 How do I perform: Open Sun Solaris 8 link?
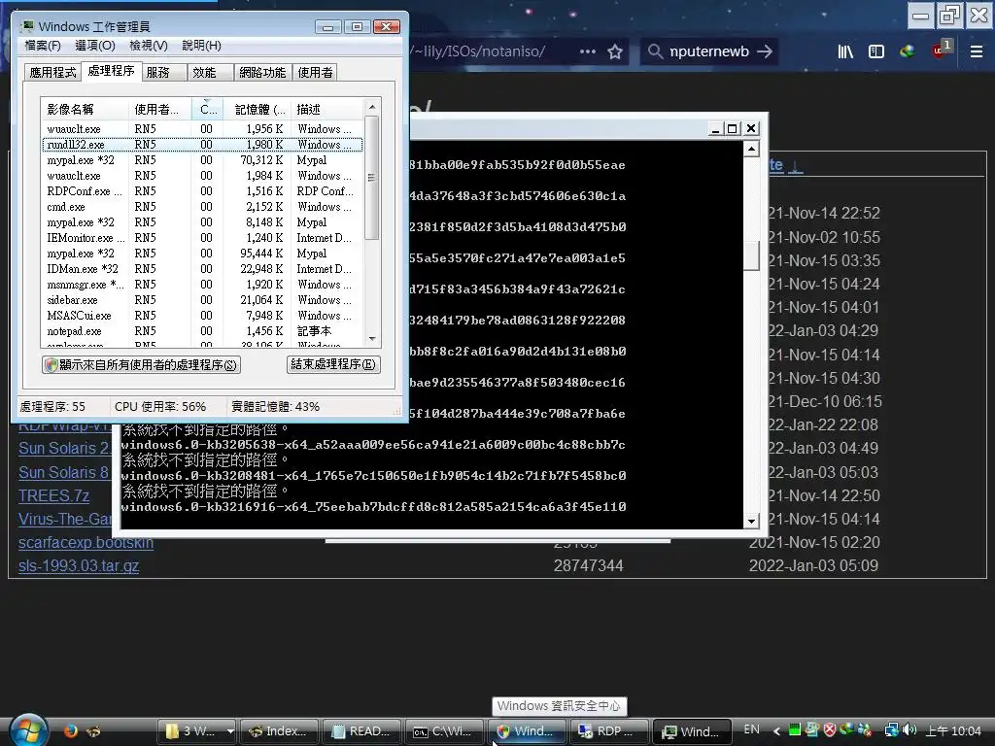(x=63, y=472)
